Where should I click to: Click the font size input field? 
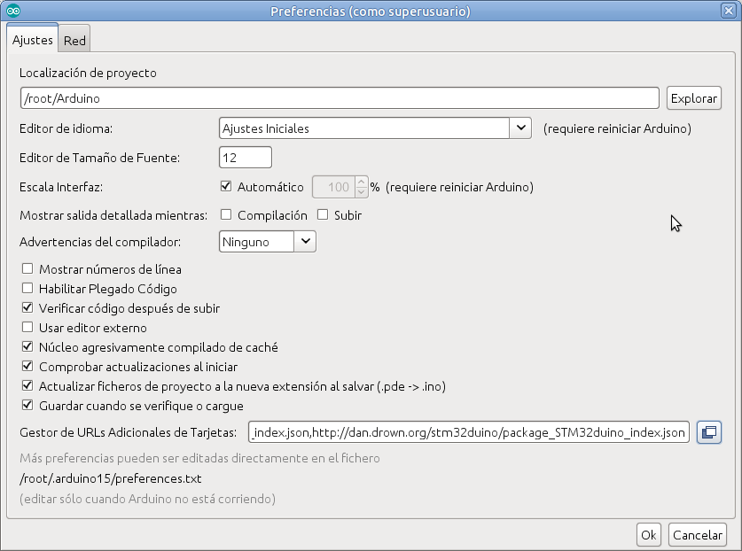pos(245,158)
